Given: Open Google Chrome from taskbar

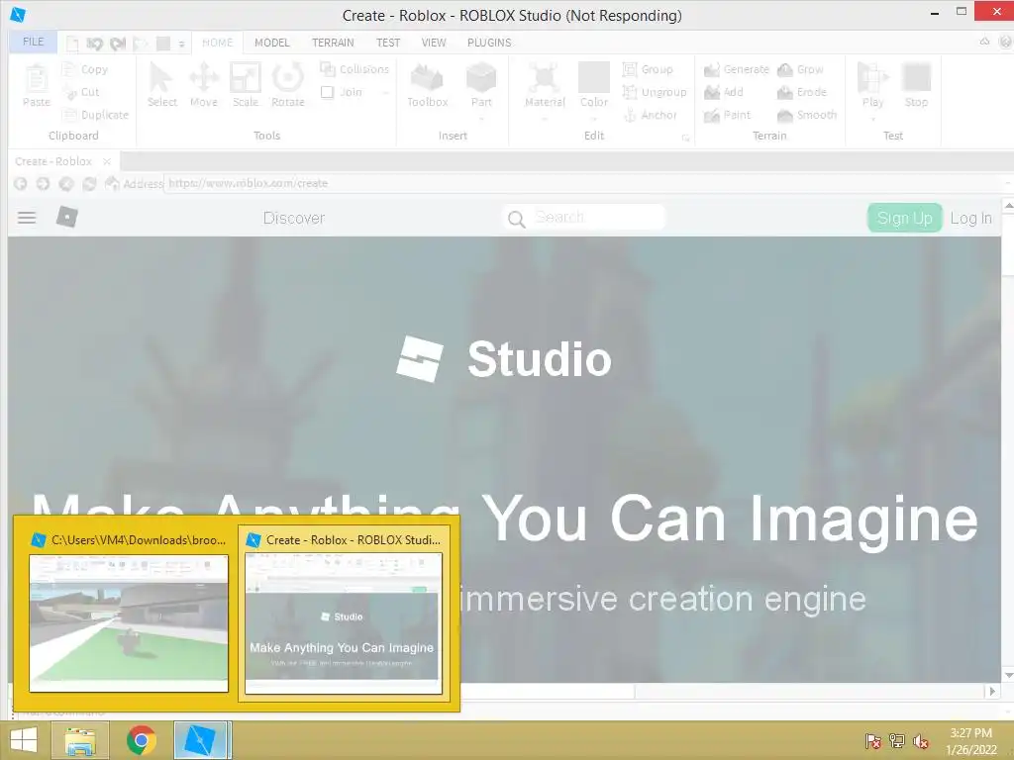Looking at the screenshot, I should pyautogui.click(x=141, y=740).
